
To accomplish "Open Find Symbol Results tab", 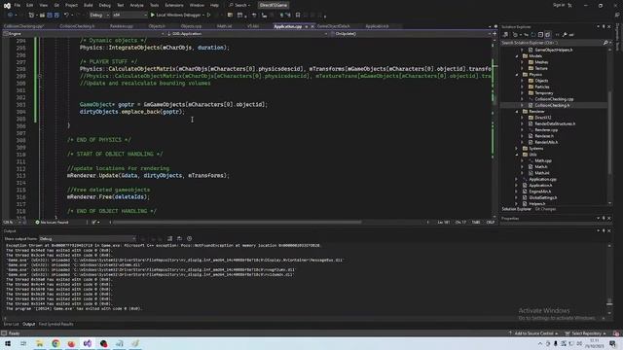I will pos(56,324).
